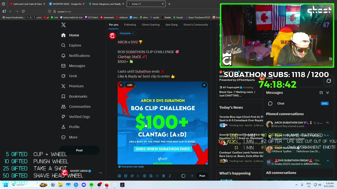Image resolution: width=337 pixels, height=189 pixels.
Task: Close the Home / X browser tab
Action: click(163, 4)
